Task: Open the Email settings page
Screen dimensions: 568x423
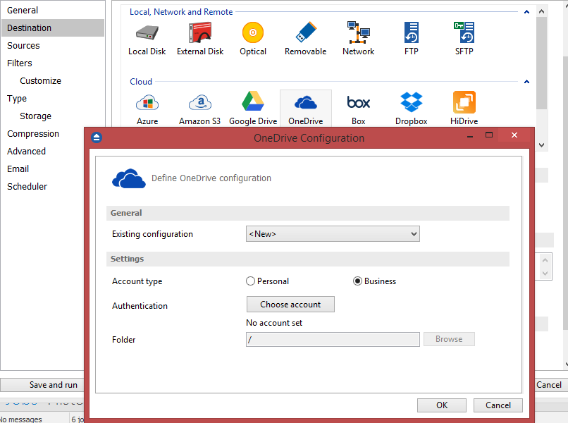Action: (18, 169)
